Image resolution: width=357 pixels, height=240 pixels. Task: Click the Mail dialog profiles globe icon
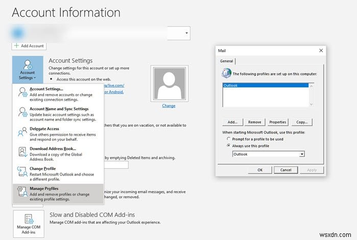tap(226, 73)
